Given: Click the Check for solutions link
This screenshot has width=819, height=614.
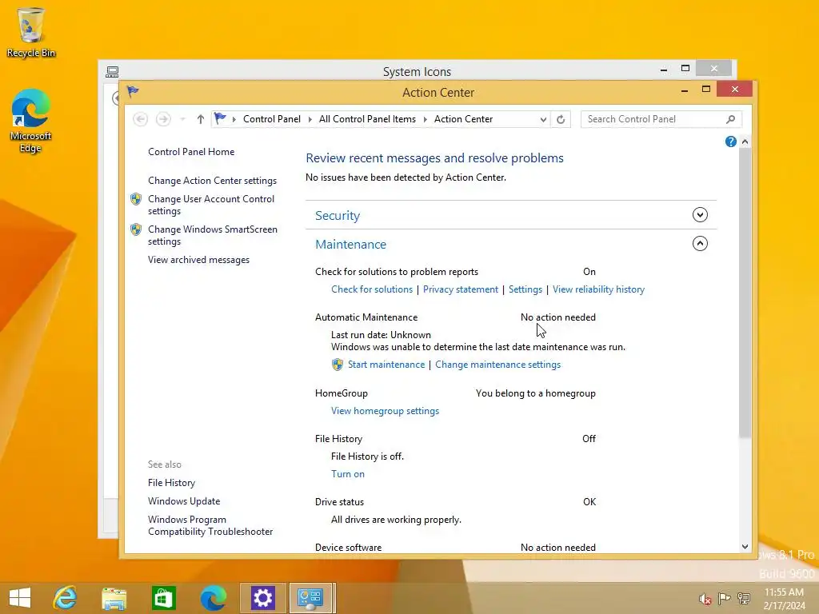Looking at the screenshot, I should point(372,289).
